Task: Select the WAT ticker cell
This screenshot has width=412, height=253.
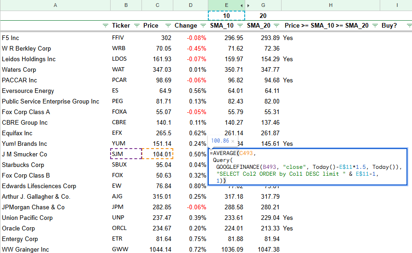Action: click(126, 69)
